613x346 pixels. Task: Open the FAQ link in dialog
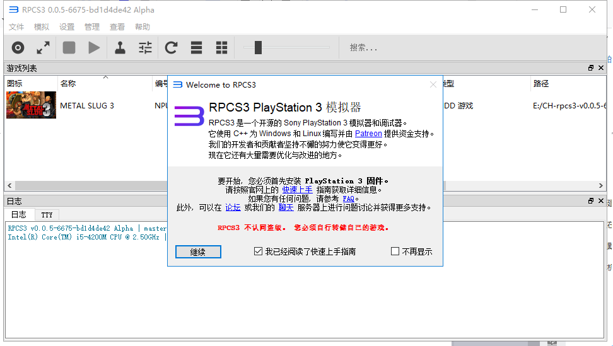point(348,199)
